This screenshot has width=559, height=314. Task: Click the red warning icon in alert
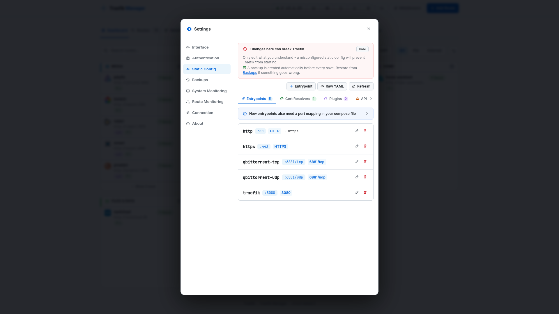pyautogui.click(x=245, y=49)
